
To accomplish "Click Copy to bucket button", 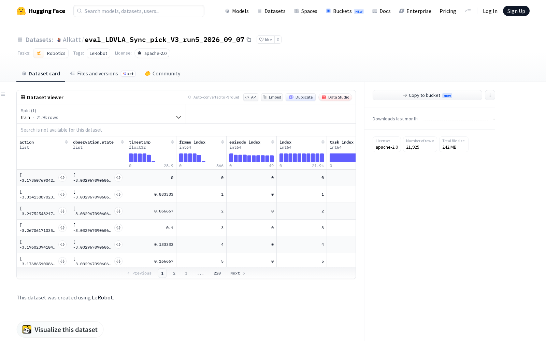I will click(x=427, y=95).
